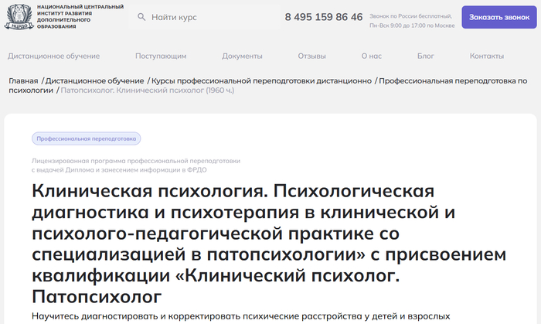This screenshot has height=324, width=541.
Task: Click the "Профессиональная переподготовка" badge
Action: coord(87,139)
